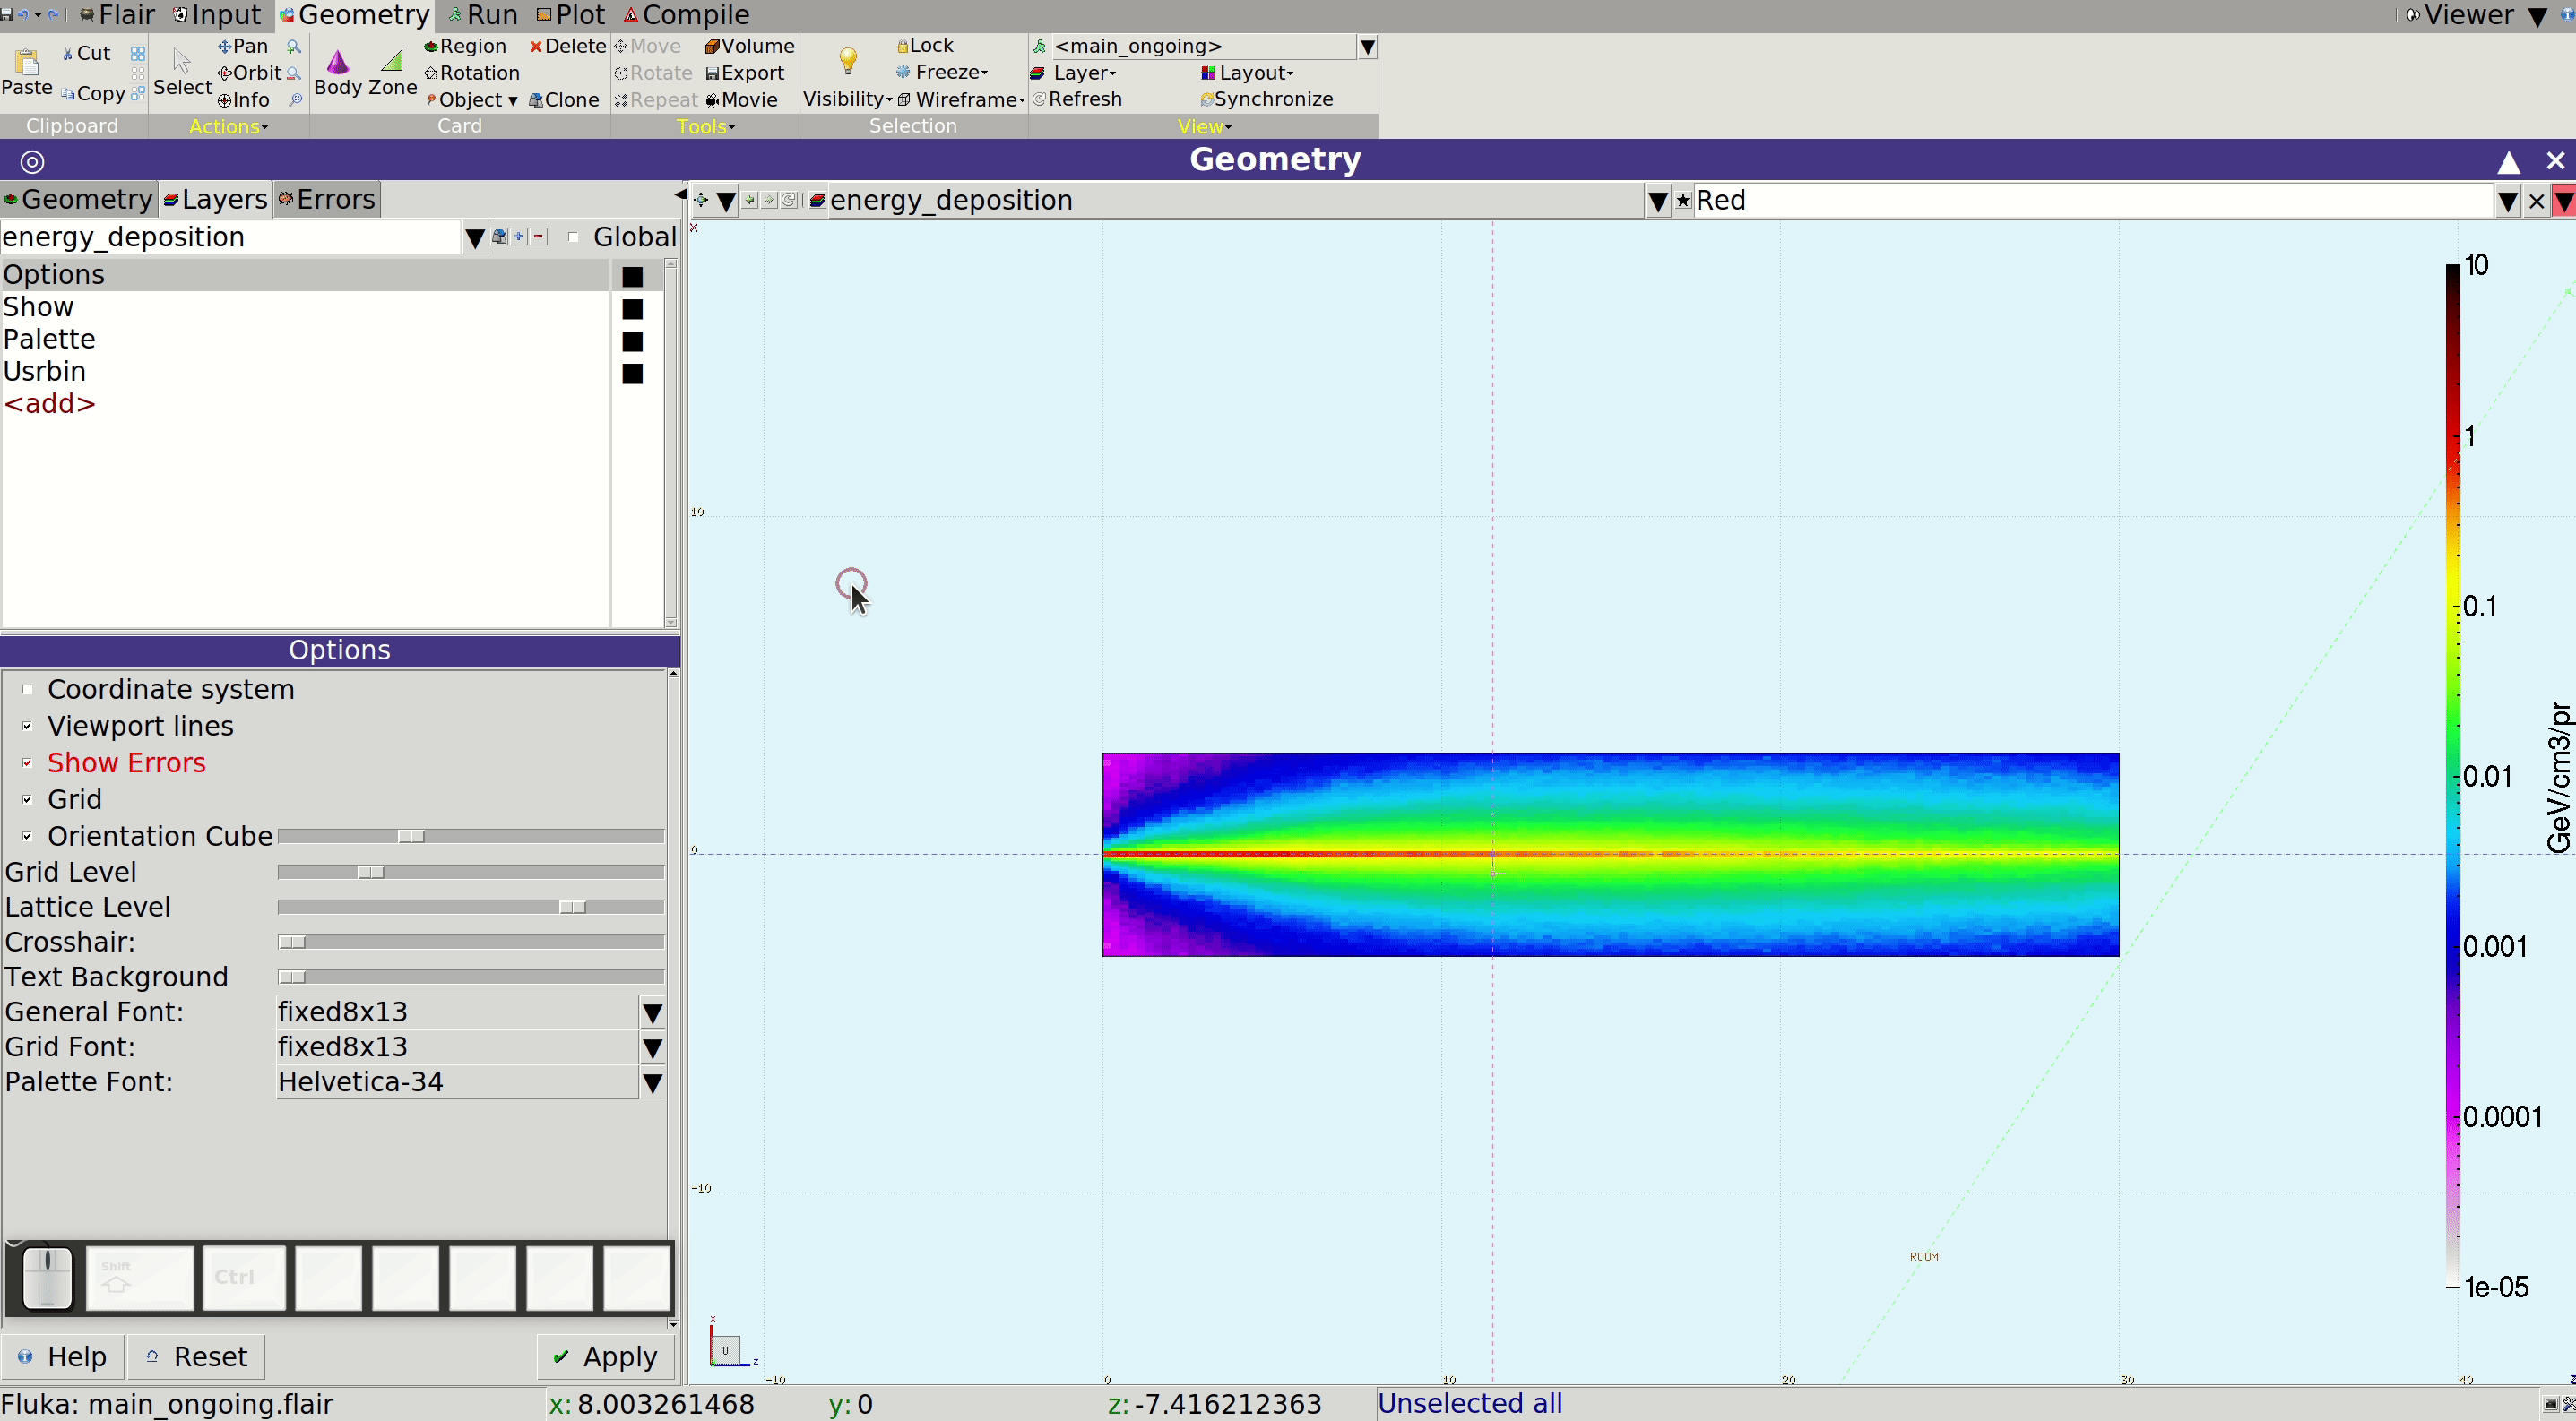Viewport: 2576px width, 1421px height.
Task: Click the Synchronize view icon
Action: (1207, 99)
